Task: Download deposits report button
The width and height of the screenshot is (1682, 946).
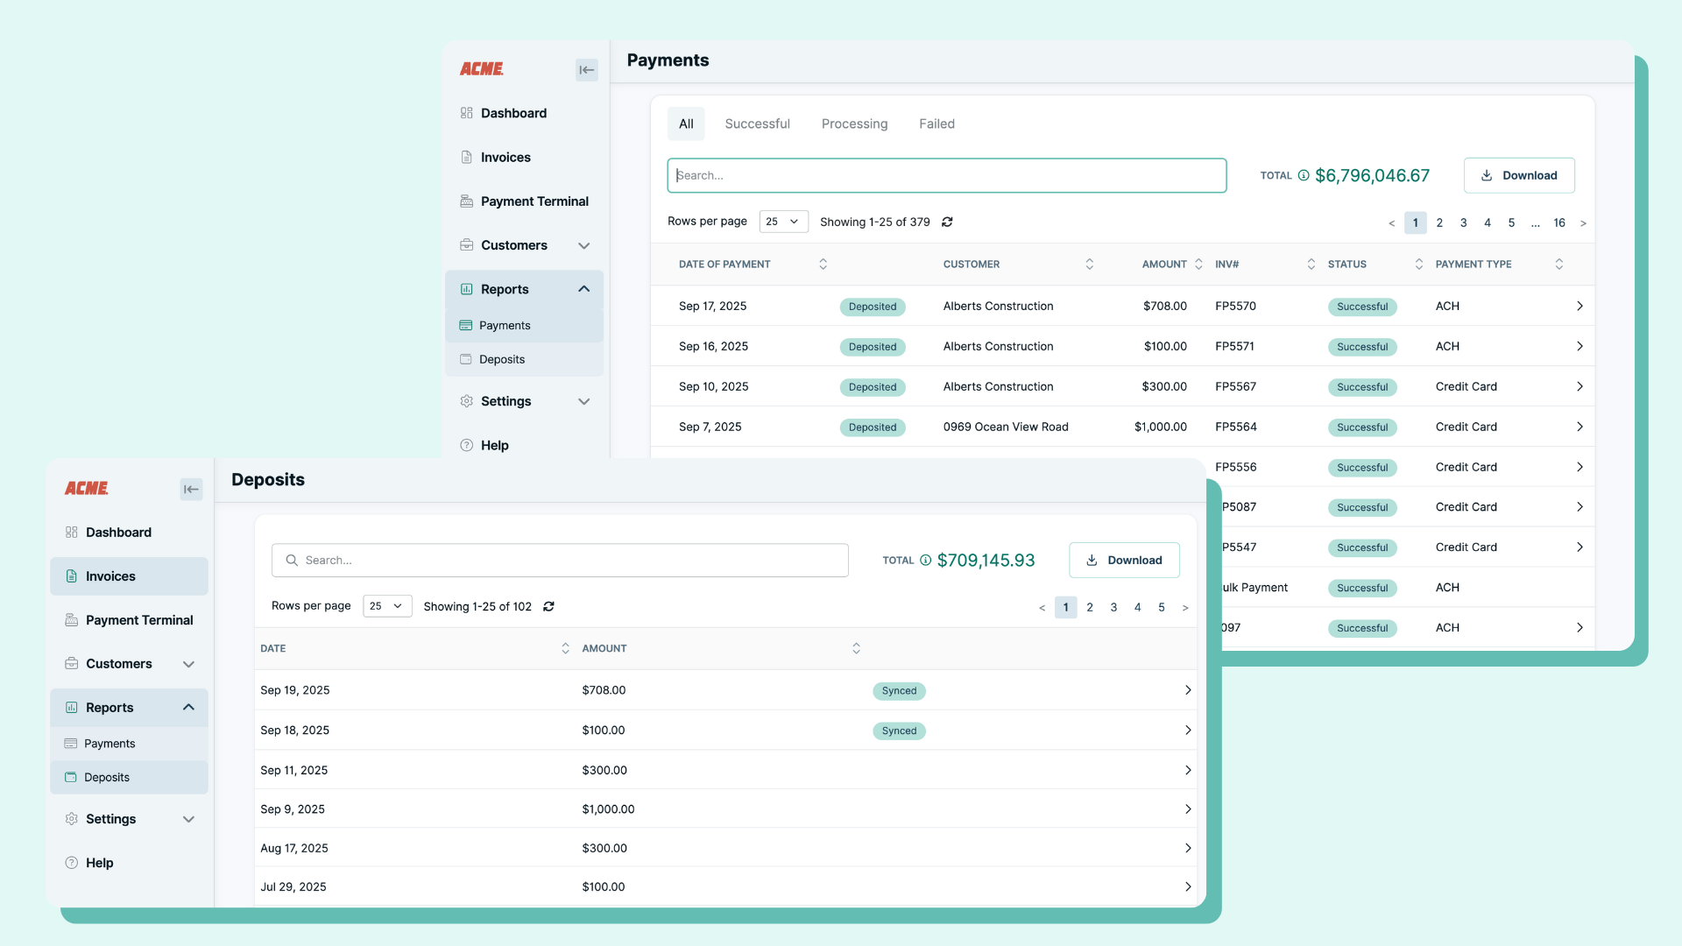Action: 1124,561
